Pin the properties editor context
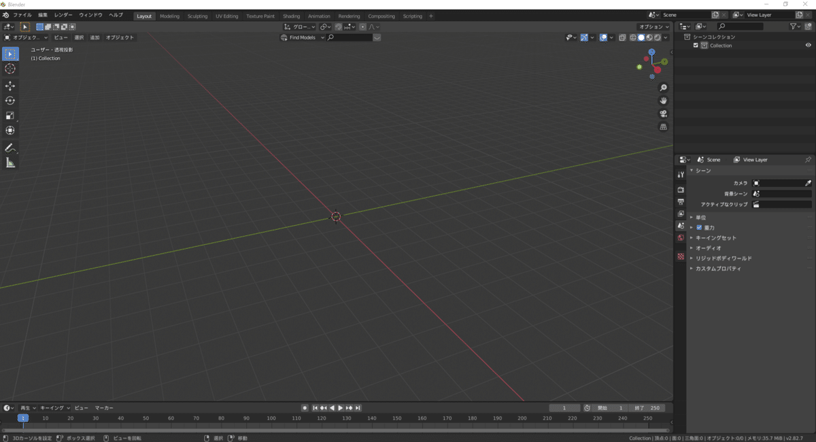Image resolution: width=816 pixels, height=442 pixels. tap(808, 160)
